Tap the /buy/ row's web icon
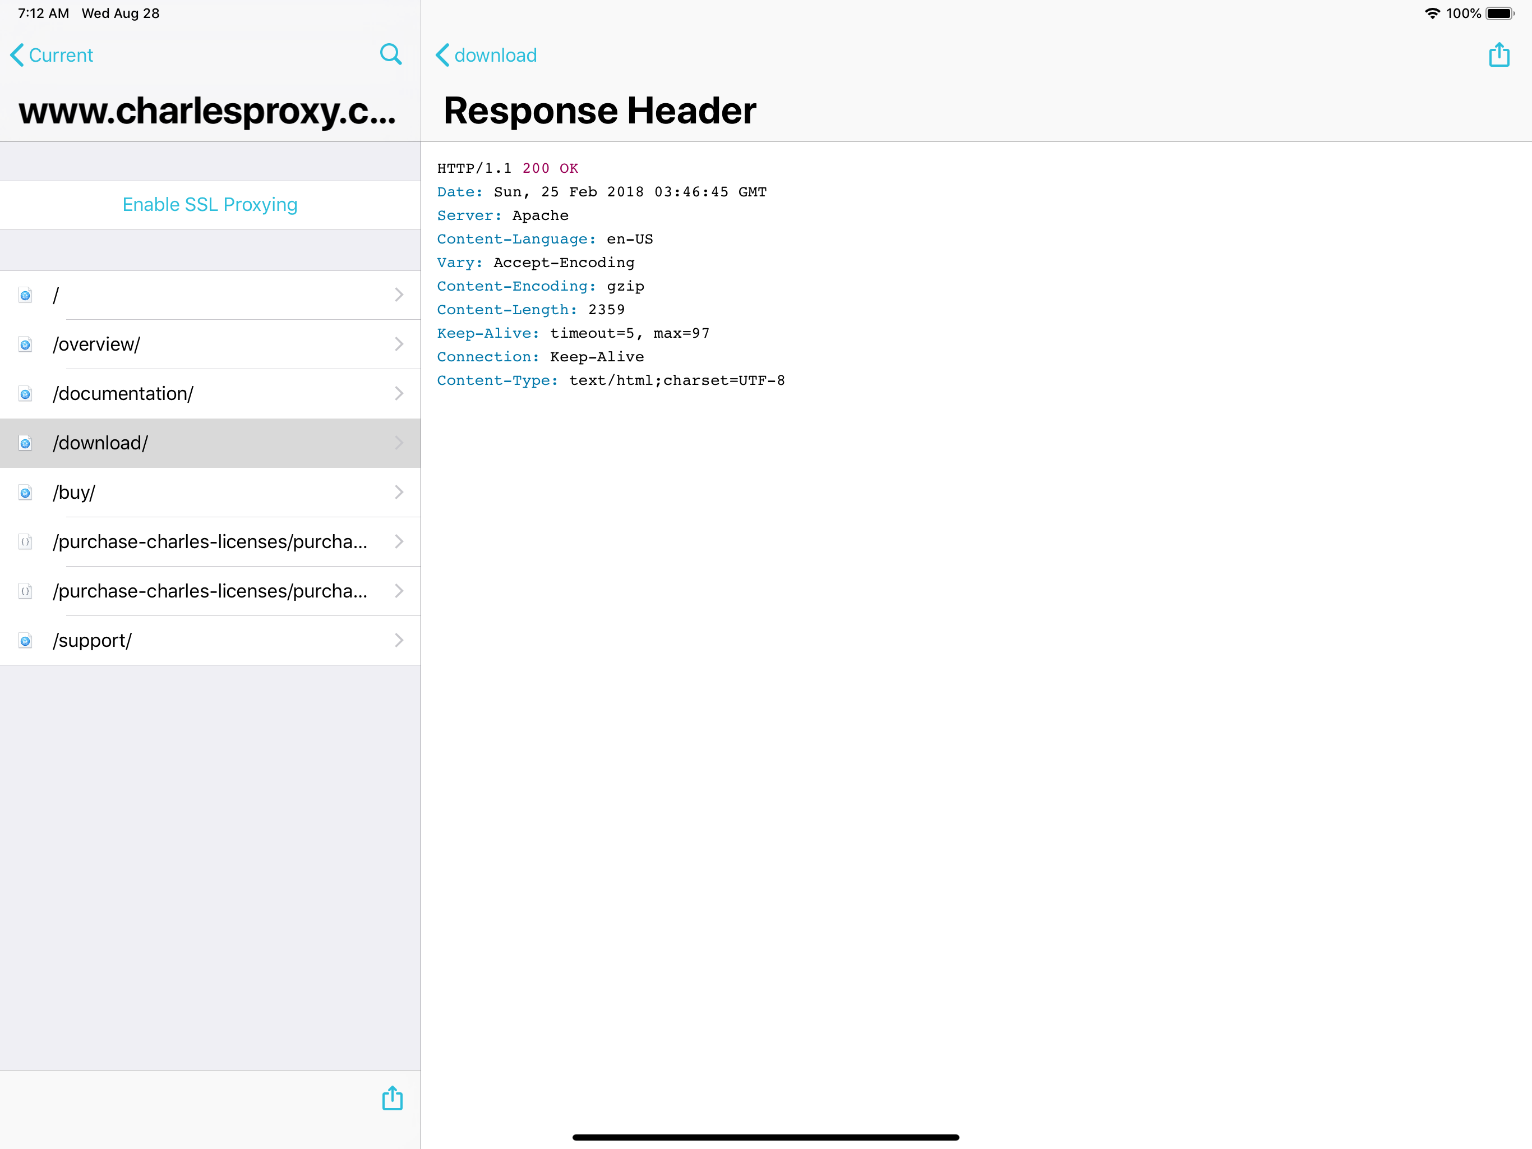This screenshot has height=1149, width=1532. pos(26,493)
